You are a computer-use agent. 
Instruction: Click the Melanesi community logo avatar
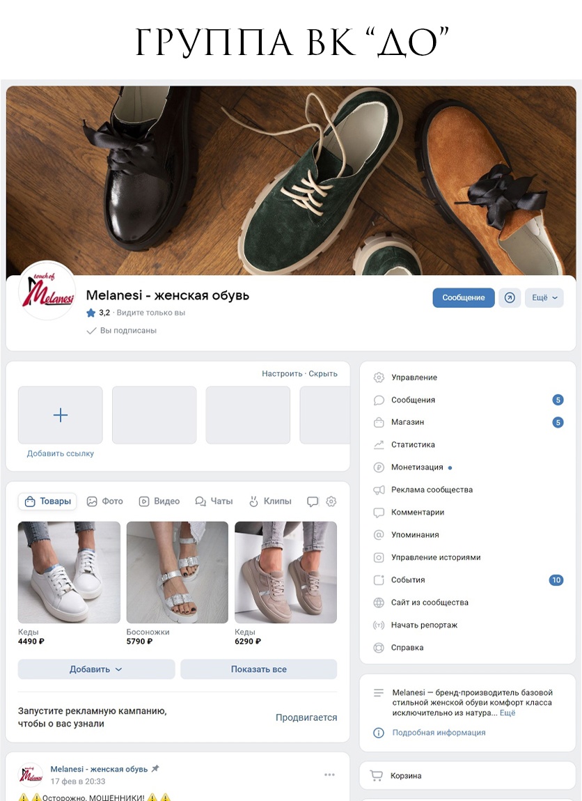click(47, 290)
